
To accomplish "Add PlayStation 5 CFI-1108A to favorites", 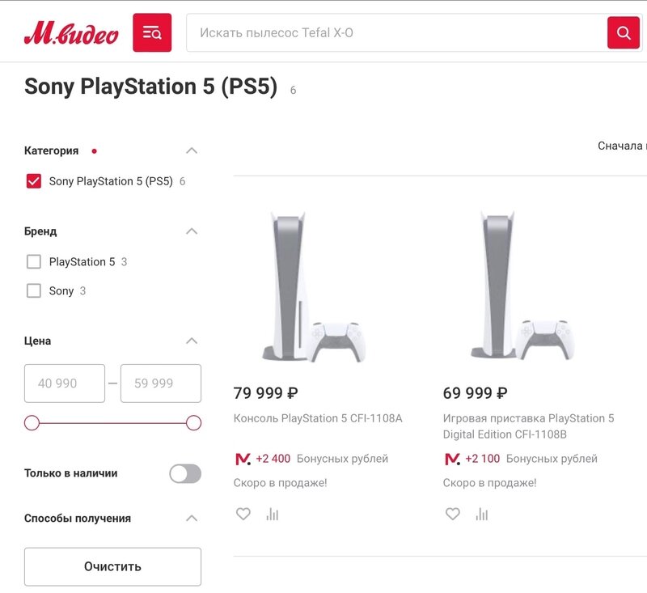I will 243,514.
